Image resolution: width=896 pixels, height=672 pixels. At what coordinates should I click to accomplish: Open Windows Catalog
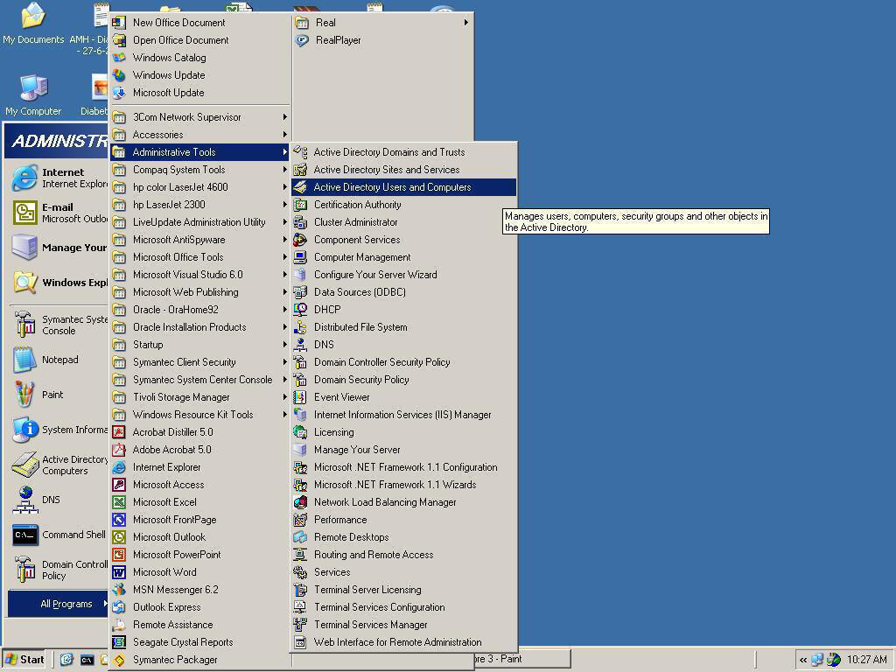[x=200, y=58]
